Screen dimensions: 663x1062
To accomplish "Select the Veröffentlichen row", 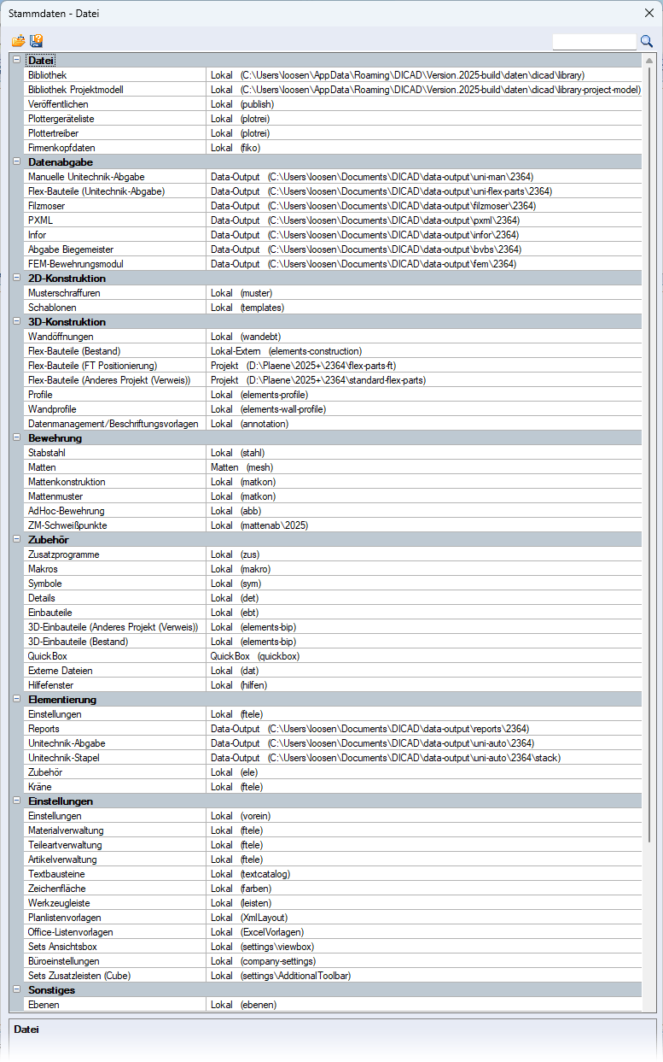I will tap(333, 104).
